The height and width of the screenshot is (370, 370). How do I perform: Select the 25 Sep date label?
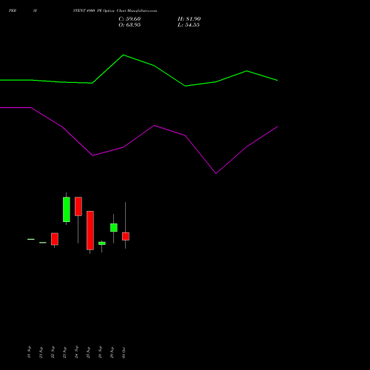point(88,352)
